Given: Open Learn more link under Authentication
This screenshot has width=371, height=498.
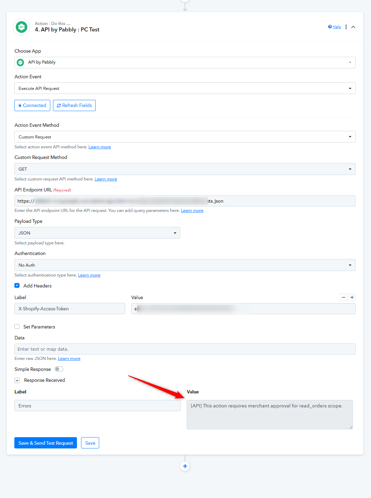Looking at the screenshot, I should [x=89, y=275].
